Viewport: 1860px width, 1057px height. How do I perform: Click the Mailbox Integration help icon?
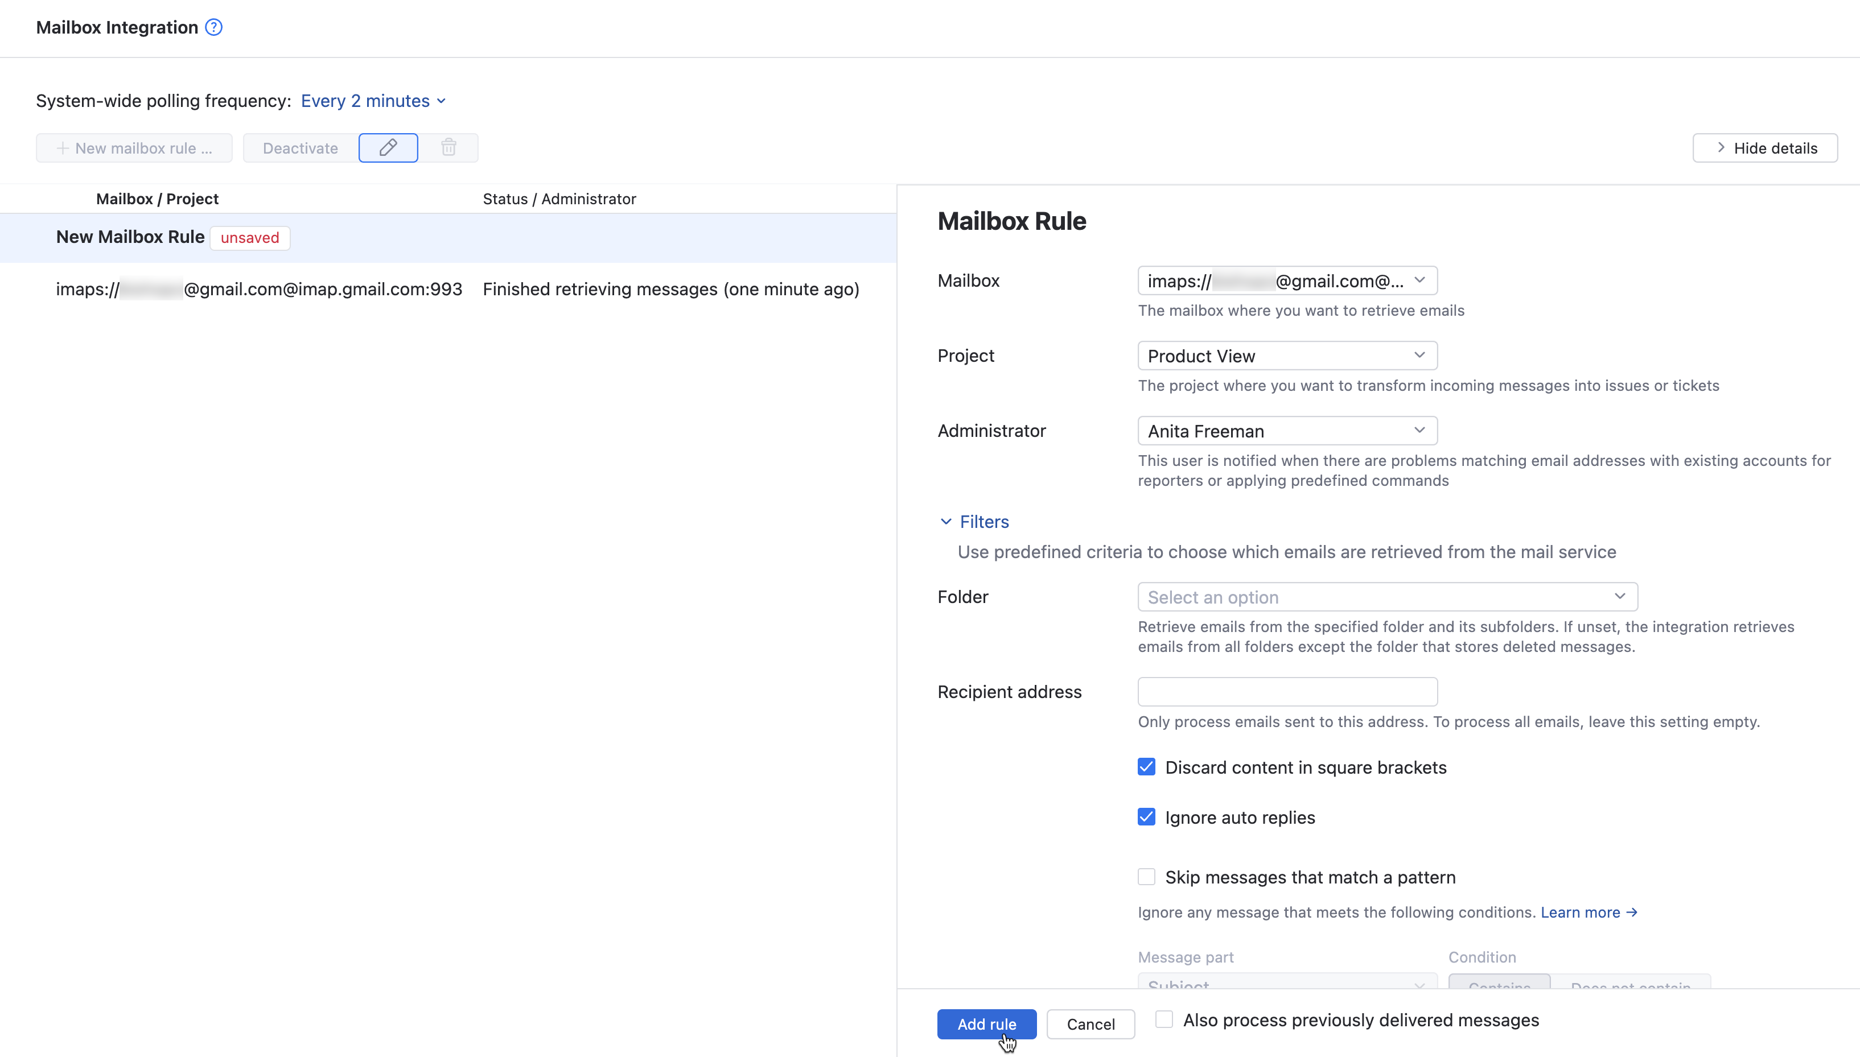coord(213,27)
